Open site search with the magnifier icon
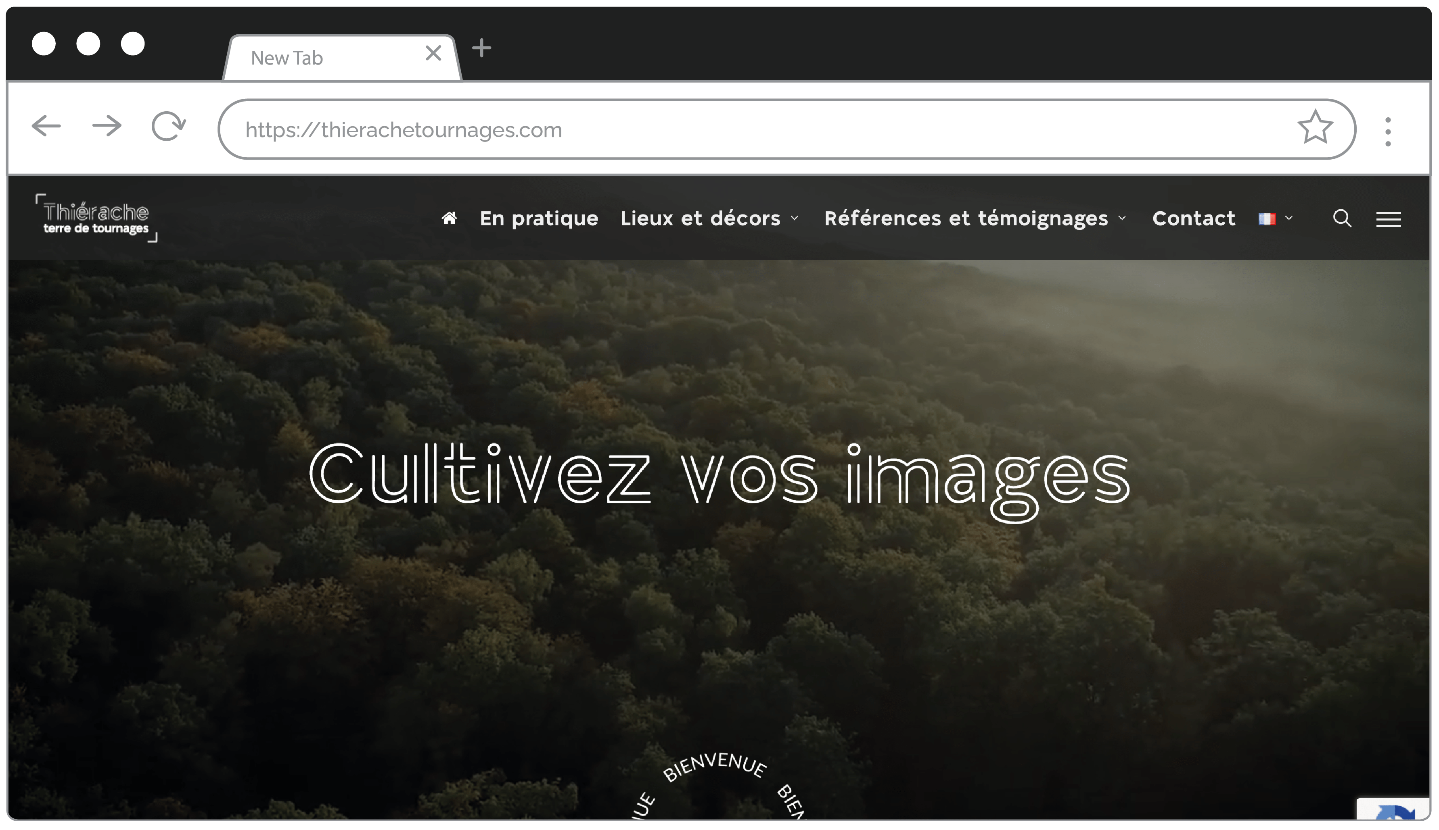 coord(1342,218)
